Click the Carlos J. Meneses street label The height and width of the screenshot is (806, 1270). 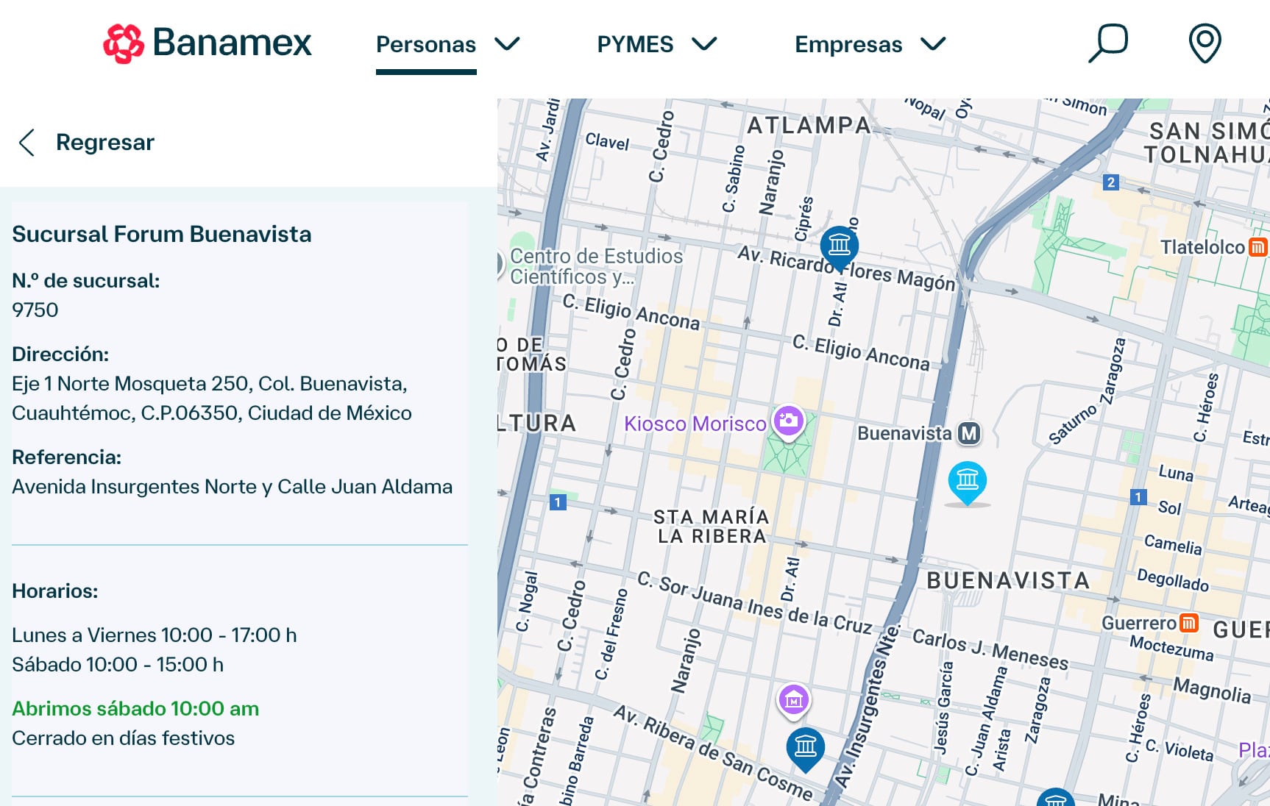click(x=990, y=650)
